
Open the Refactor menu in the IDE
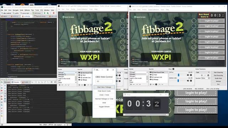pos(27,10)
